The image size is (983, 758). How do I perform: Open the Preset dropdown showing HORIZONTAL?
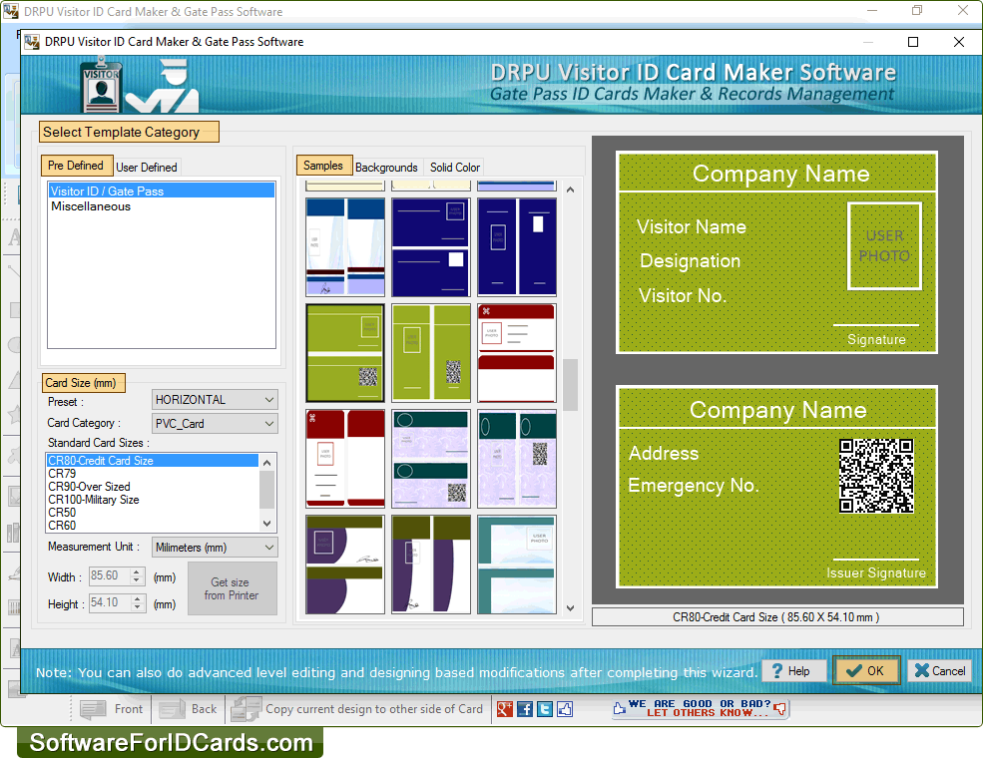[215, 400]
